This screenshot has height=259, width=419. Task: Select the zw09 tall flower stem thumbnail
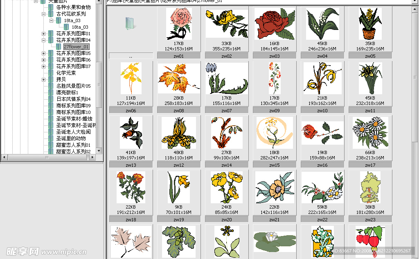275,78
